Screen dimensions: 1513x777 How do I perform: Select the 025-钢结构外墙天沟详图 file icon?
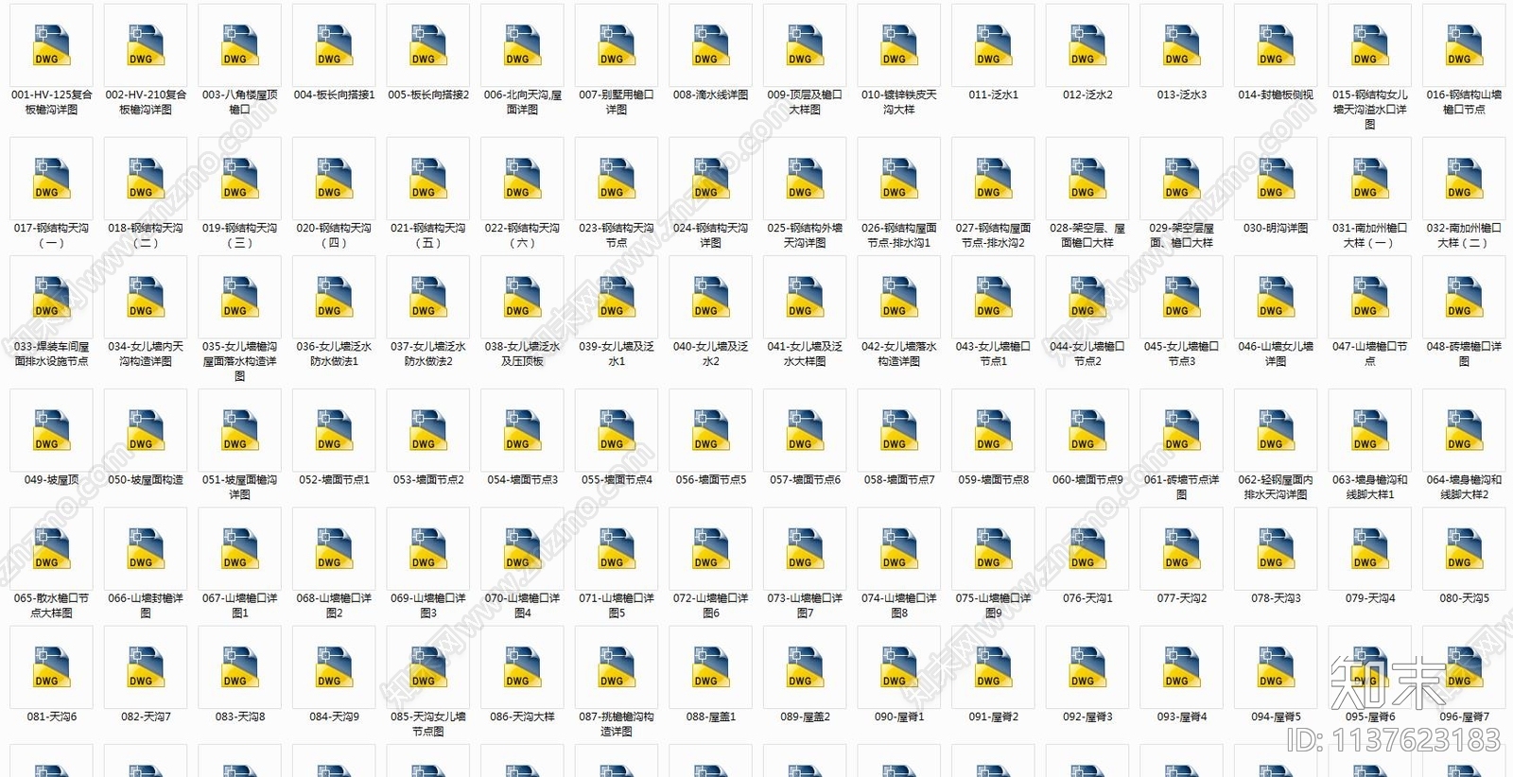tap(805, 179)
